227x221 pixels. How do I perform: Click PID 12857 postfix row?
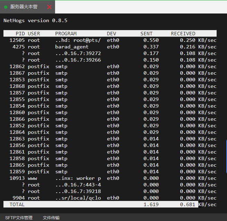110,93
